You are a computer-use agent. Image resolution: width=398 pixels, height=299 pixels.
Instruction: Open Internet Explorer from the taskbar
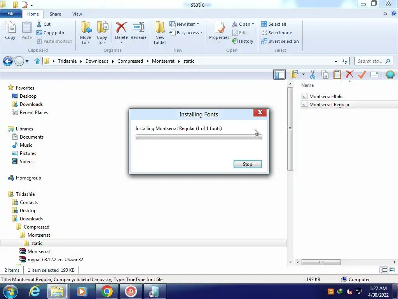pyautogui.click(x=35, y=291)
